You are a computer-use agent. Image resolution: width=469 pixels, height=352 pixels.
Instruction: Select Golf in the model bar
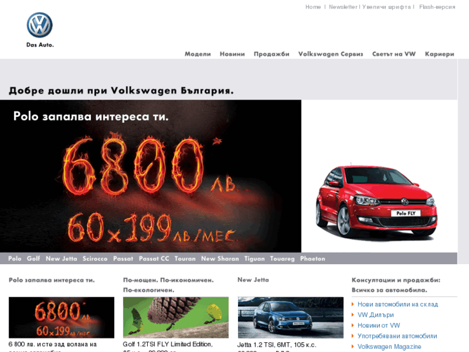(33, 258)
